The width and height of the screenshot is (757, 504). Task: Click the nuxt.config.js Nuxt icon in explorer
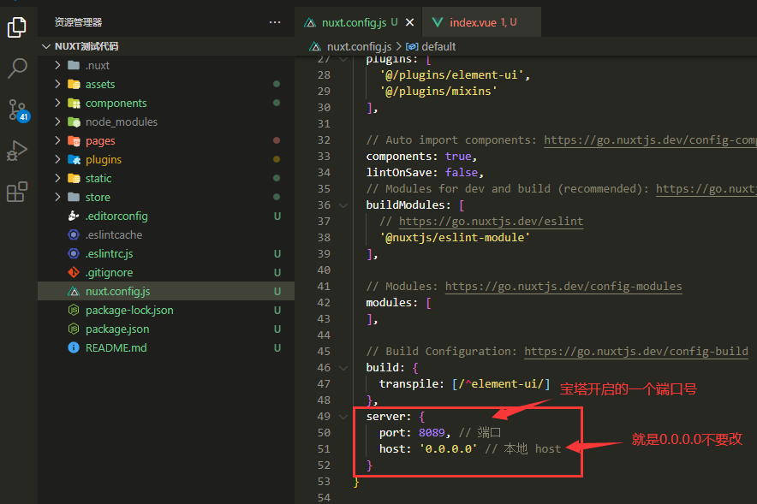click(74, 291)
